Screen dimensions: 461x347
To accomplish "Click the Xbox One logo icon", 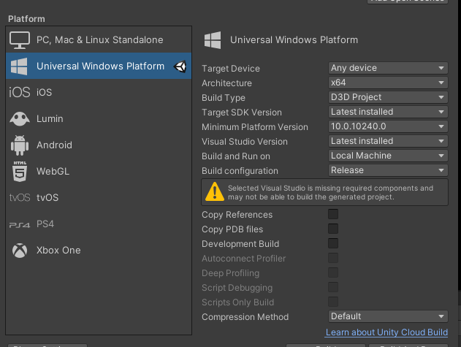I will pyautogui.click(x=20, y=251).
